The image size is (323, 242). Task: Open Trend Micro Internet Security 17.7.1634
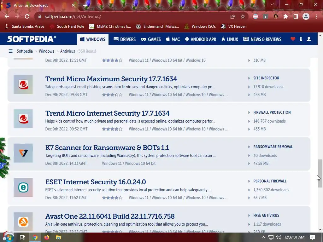point(107,113)
